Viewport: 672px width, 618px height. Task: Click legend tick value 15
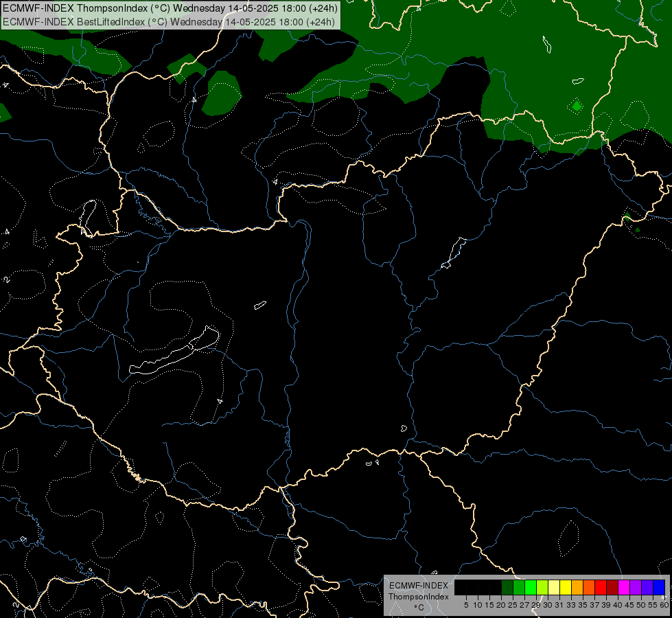[x=489, y=605]
